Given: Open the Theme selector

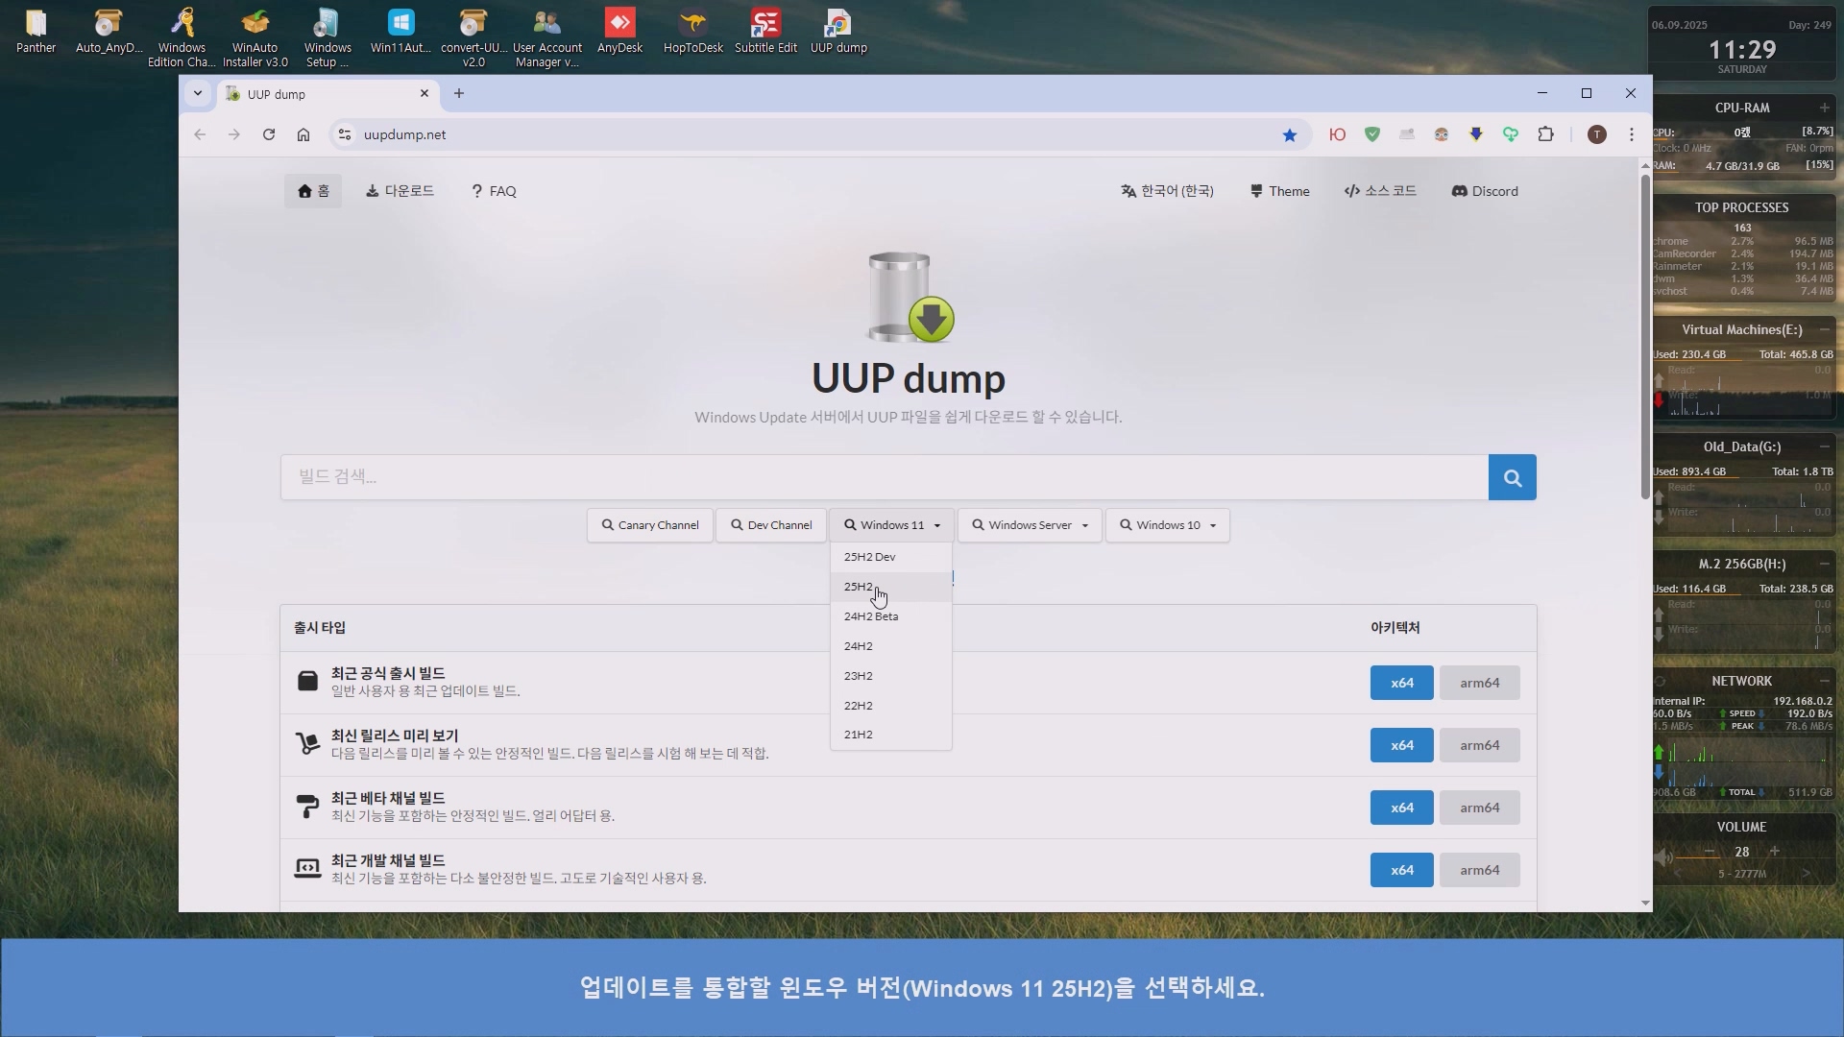Looking at the screenshot, I should (1279, 191).
